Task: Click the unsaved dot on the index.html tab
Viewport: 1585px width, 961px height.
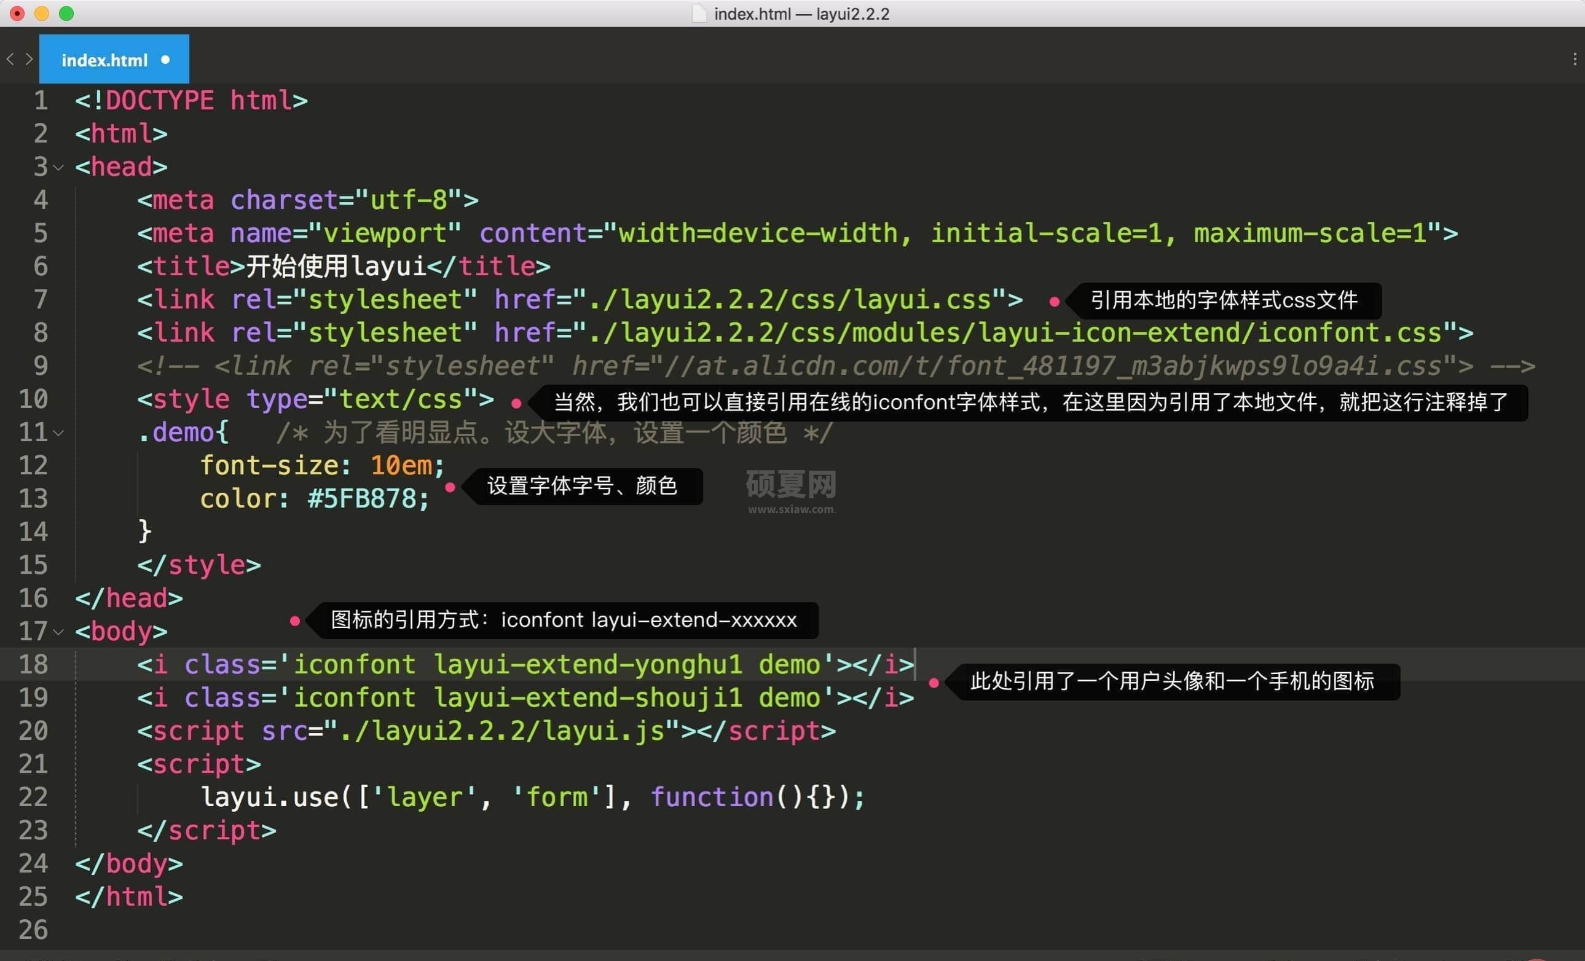Action: point(165,60)
